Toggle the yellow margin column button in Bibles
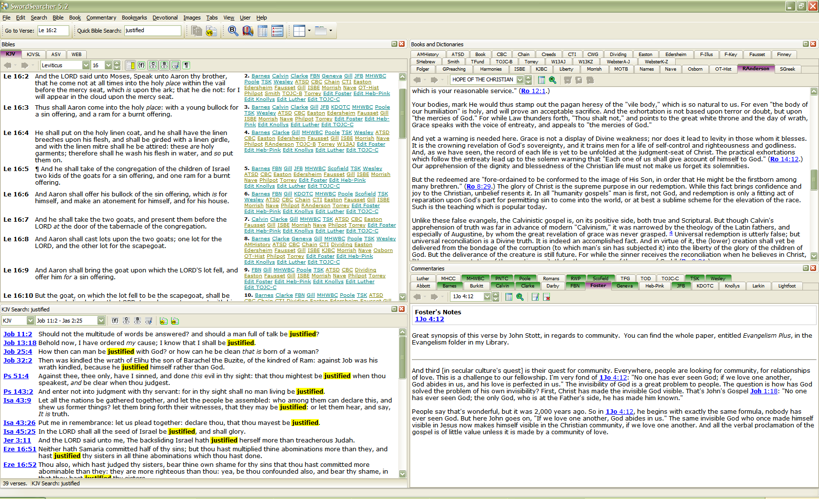Viewport: 819px width, 499px height. coord(131,65)
